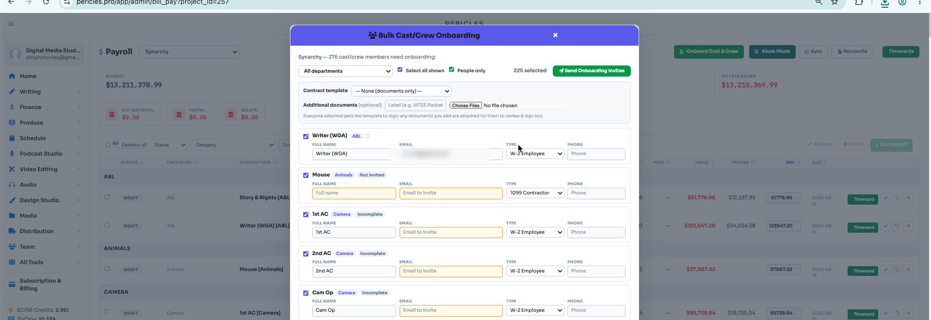This screenshot has height=320, width=931.
Task: Close the Bulk Cast/Crew Onboarding dialog
Action: tap(555, 35)
